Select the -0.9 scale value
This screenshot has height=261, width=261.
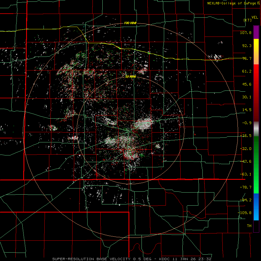pyautogui.click(x=247, y=123)
